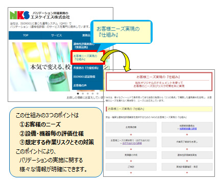
Task: Select 適格性評価業務の『業務品質』 menu entry
Action: pos(84,45)
